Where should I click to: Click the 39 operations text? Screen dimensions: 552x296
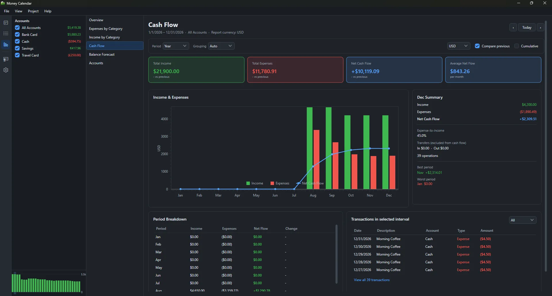[428, 156]
